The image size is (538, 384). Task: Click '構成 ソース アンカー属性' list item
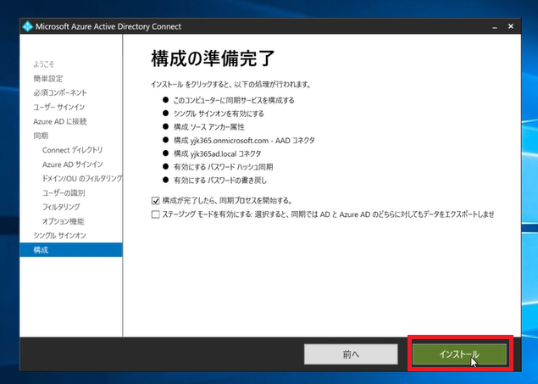209,127
